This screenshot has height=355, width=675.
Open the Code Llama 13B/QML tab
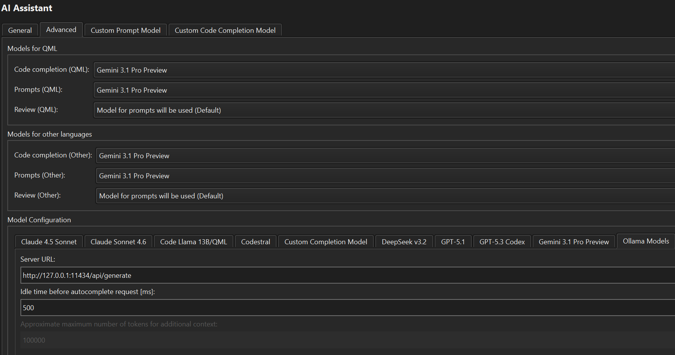pos(194,242)
